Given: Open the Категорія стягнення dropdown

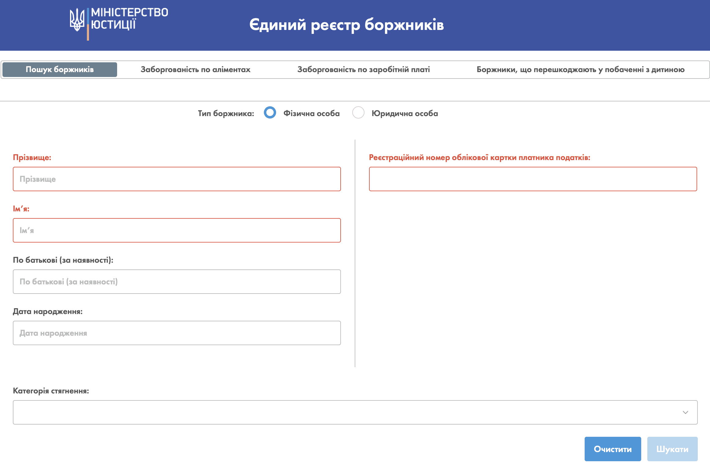Looking at the screenshot, I should [355, 412].
